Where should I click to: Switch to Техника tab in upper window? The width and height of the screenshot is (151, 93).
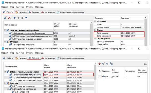pyautogui.click(x=34, y=12)
